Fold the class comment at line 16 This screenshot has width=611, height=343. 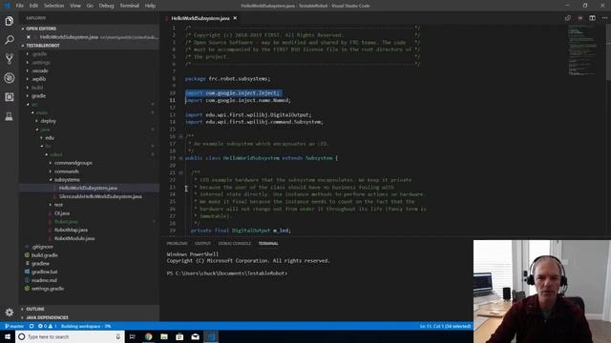click(180, 136)
